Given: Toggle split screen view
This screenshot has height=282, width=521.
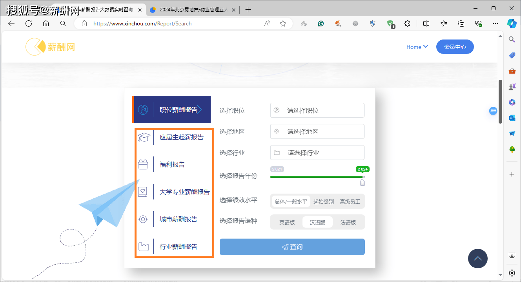Looking at the screenshot, I should click(x=426, y=23).
